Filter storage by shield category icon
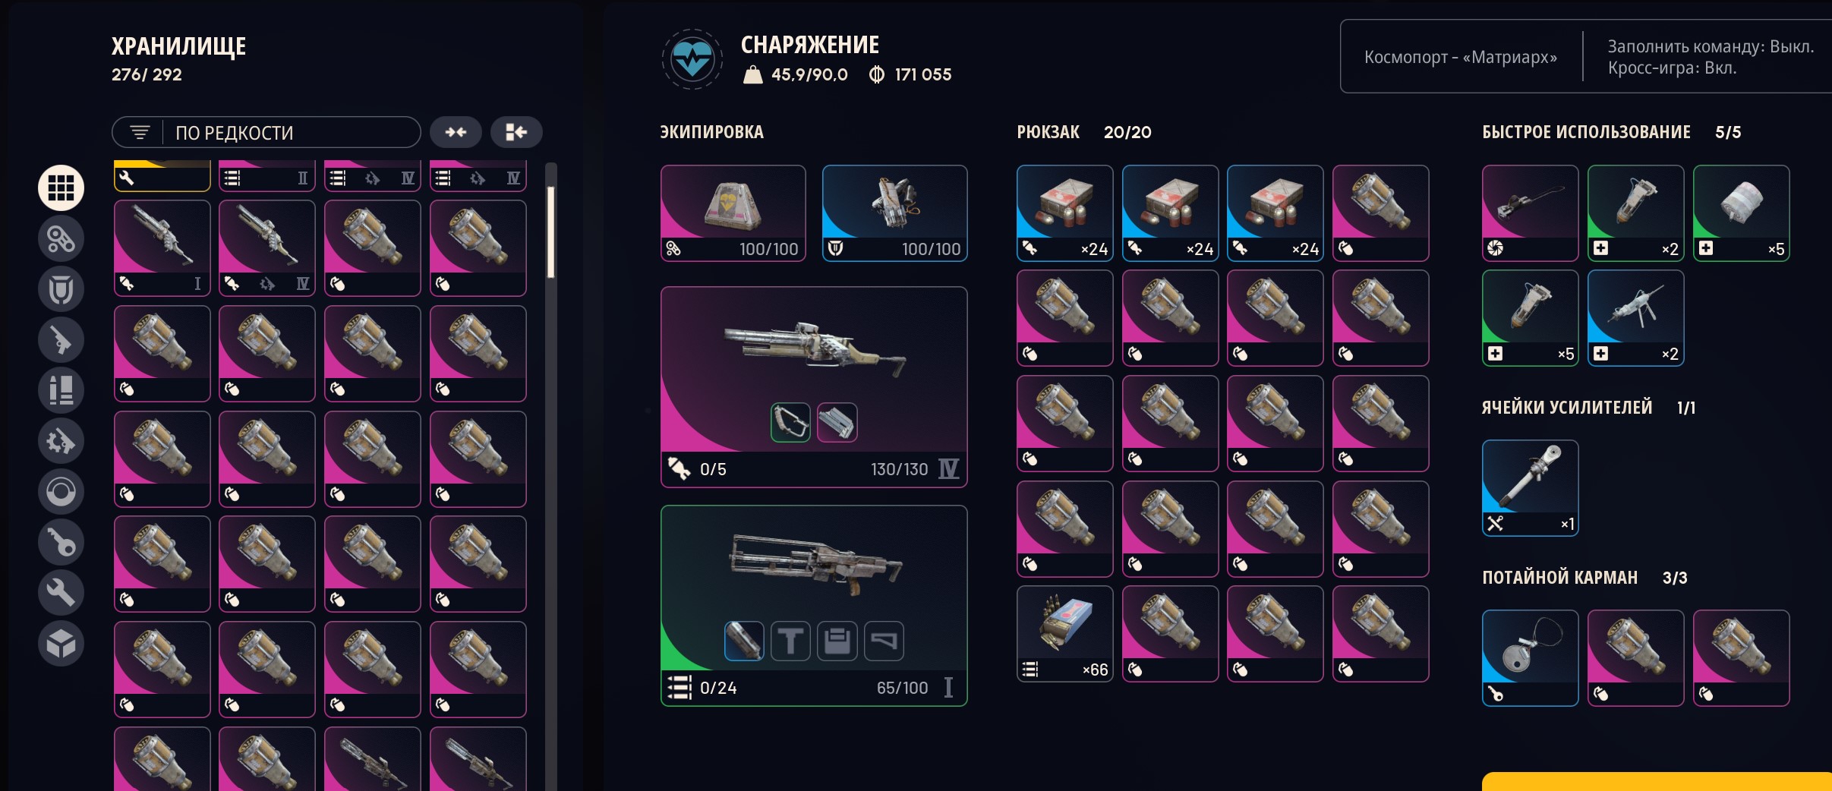The height and width of the screenshot is (791, 1832). [x=61, y=289]
